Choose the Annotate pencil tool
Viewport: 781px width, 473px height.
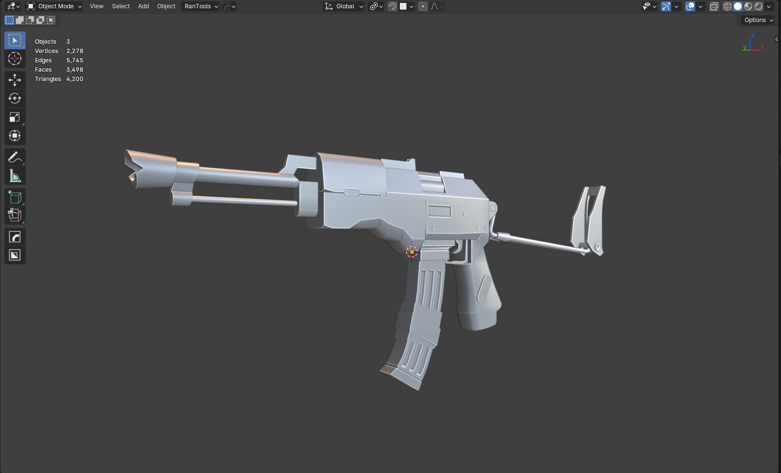tap(15, 157)
